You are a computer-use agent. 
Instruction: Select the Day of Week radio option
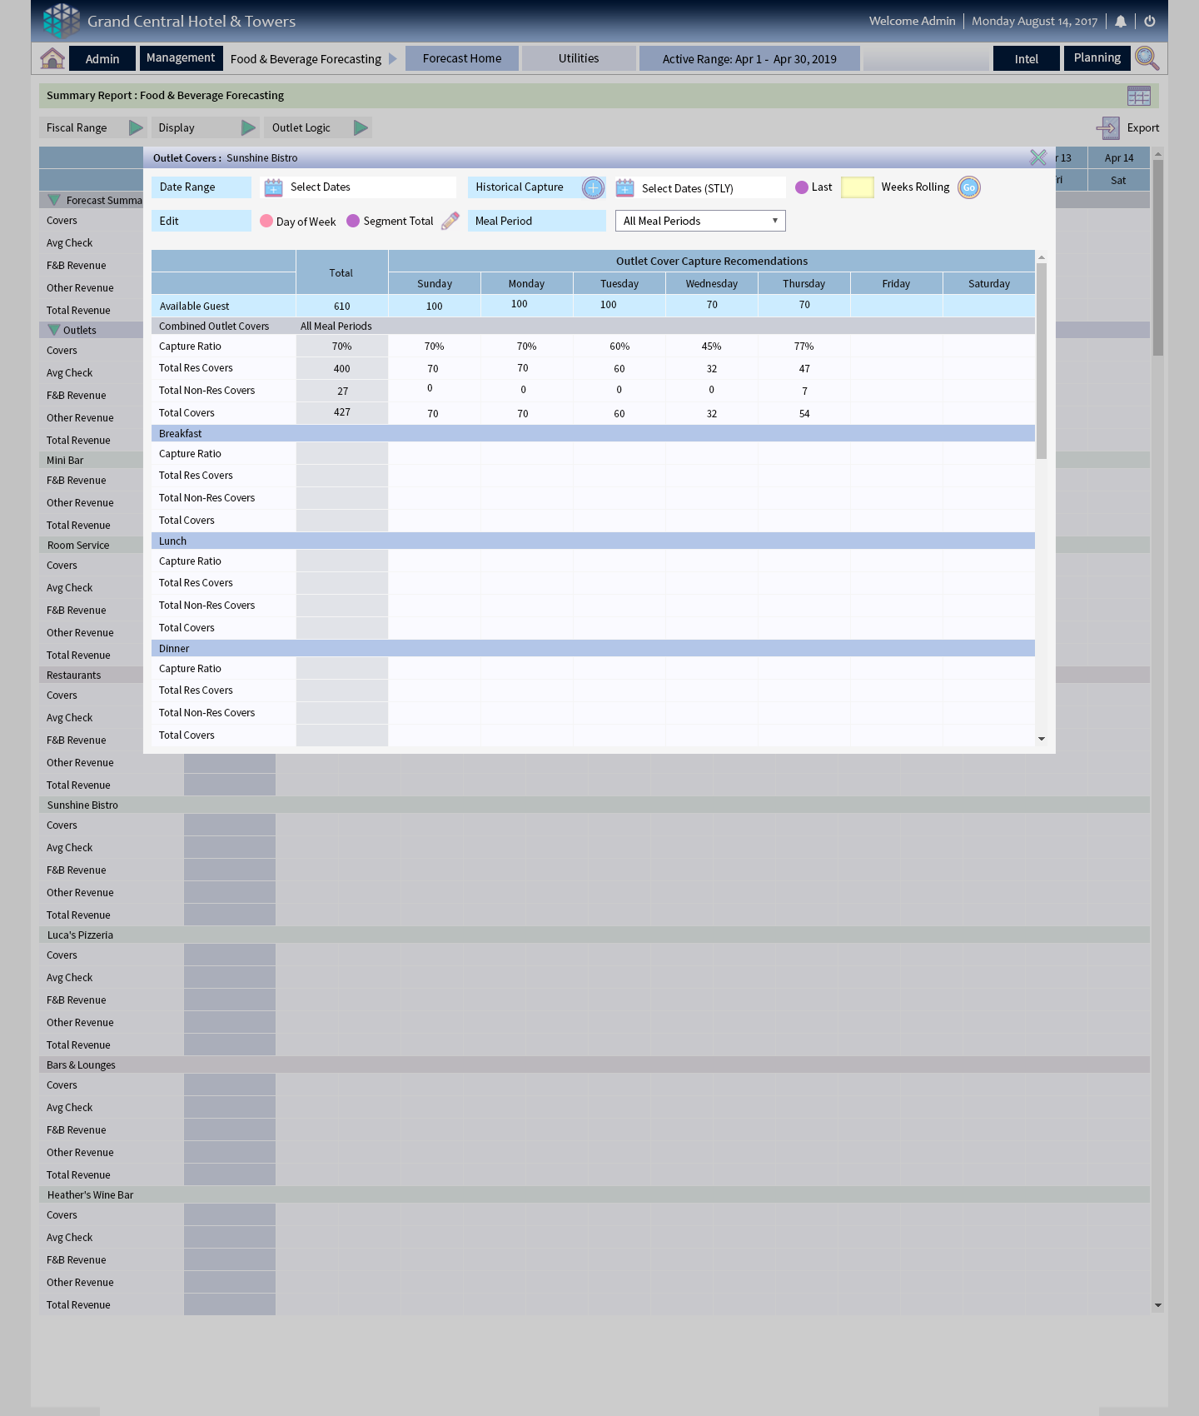tap(266, 222)
